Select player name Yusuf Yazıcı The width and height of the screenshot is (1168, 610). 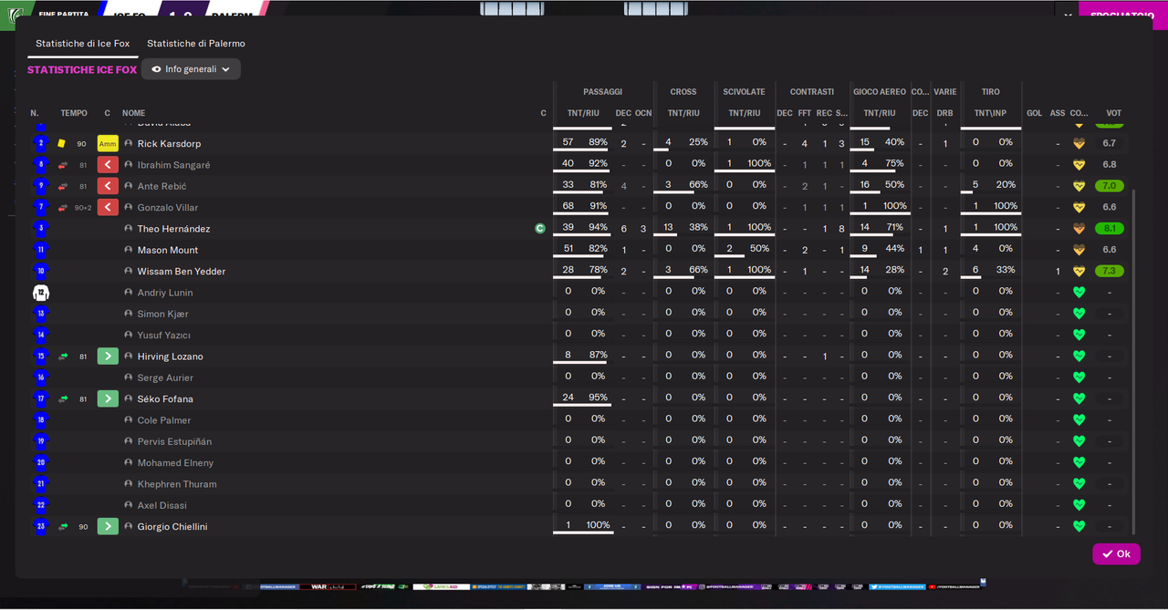point(164,336)
